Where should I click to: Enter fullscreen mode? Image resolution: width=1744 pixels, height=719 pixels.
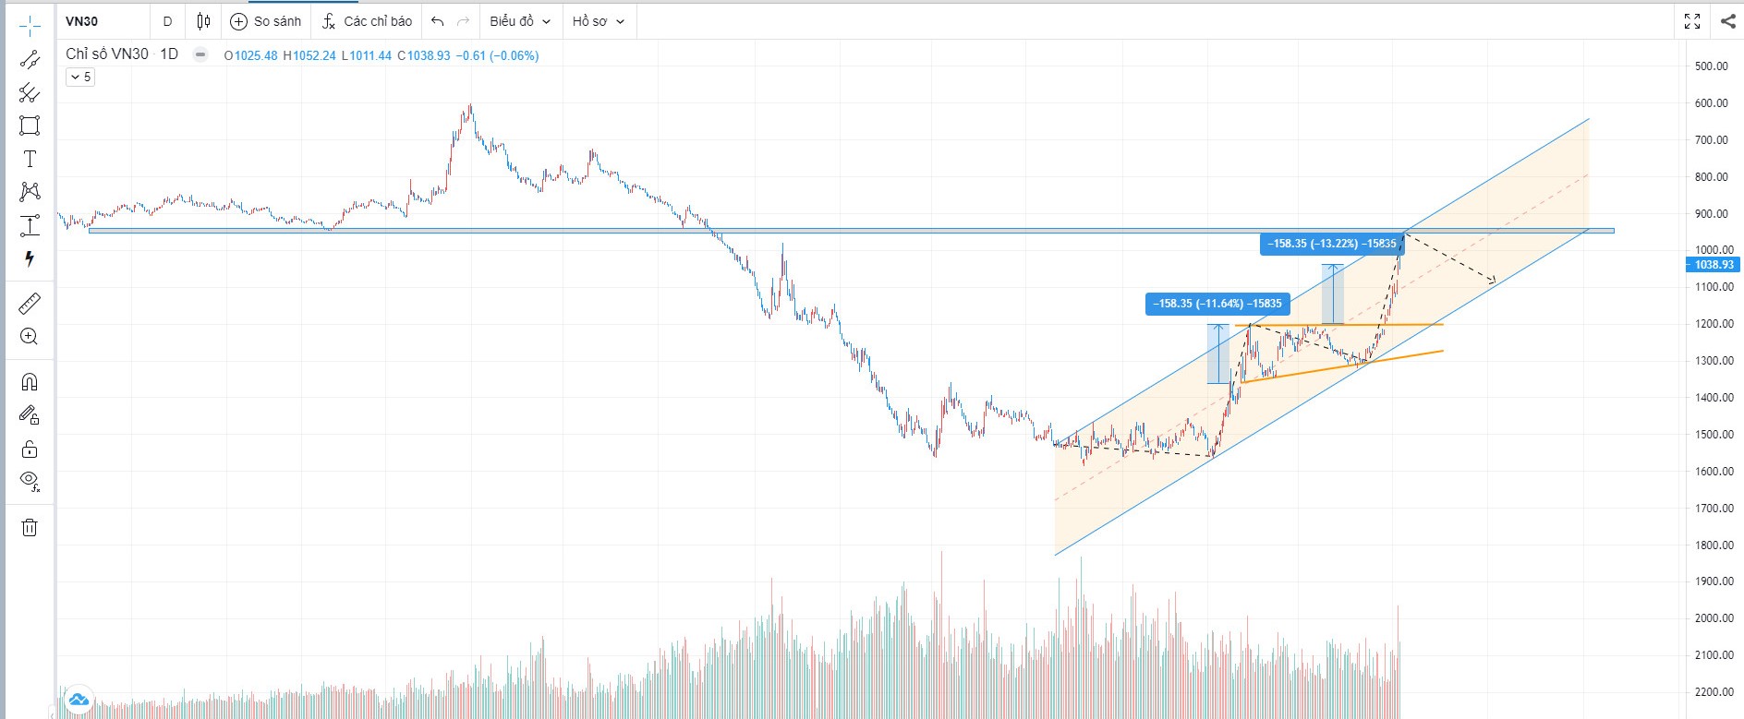pos(1692,21)
